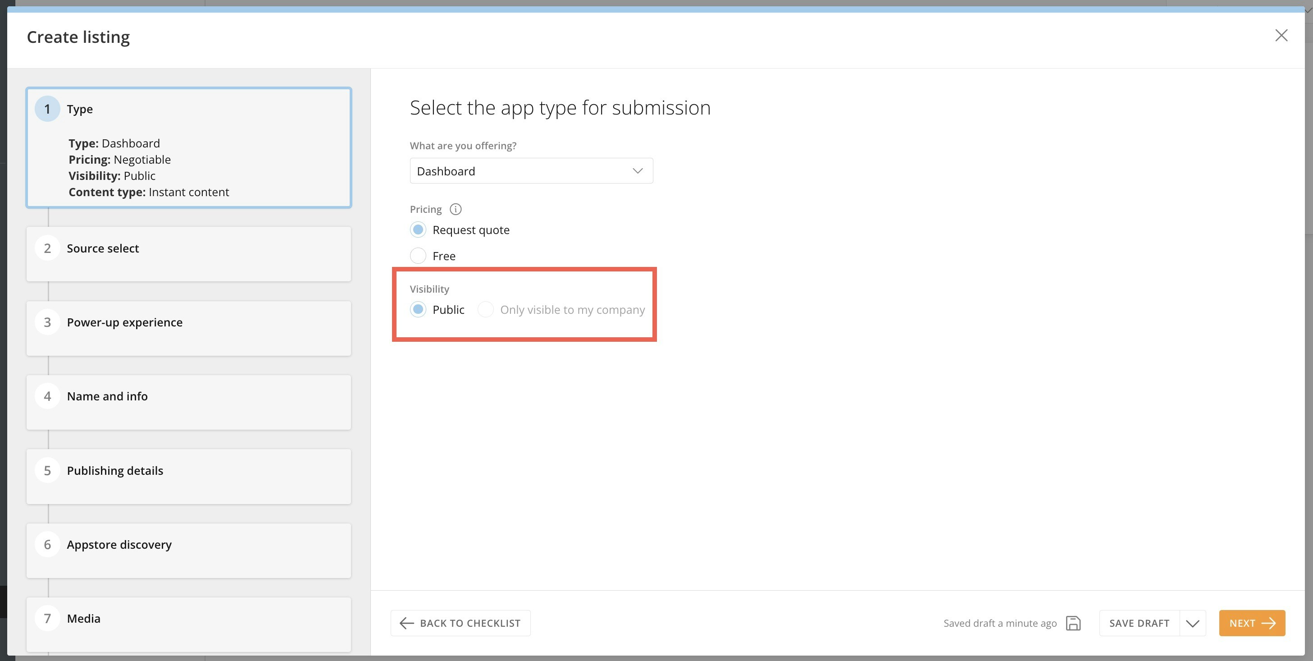This screenshot has height=661, width=1313.
Task: Click step 2 number circle
Action: [47, 248]
